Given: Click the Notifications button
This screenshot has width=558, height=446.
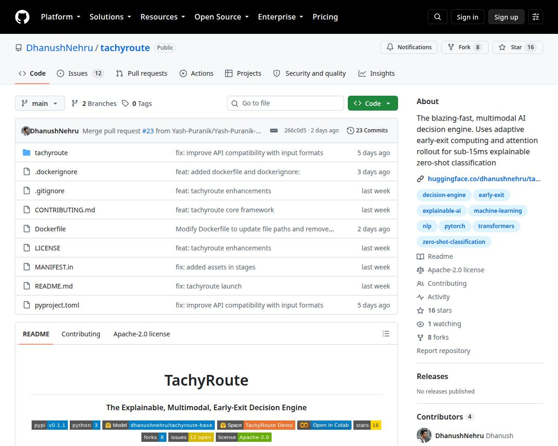Looking at the screenshot, I should click(409, 47).
